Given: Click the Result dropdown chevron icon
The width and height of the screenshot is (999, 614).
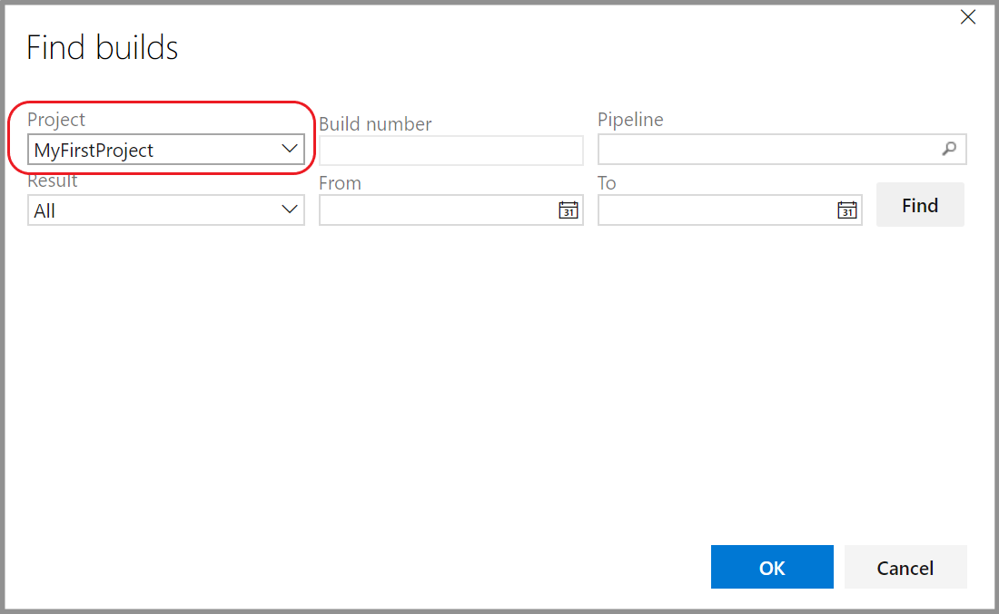Looking at the screenshot, I should pos(289,210).
